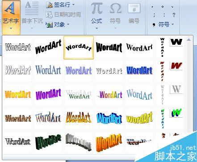Insert the small circle period symbol
Image resolution: width=197 pixels, height=162 pixels.
point(163,7)
